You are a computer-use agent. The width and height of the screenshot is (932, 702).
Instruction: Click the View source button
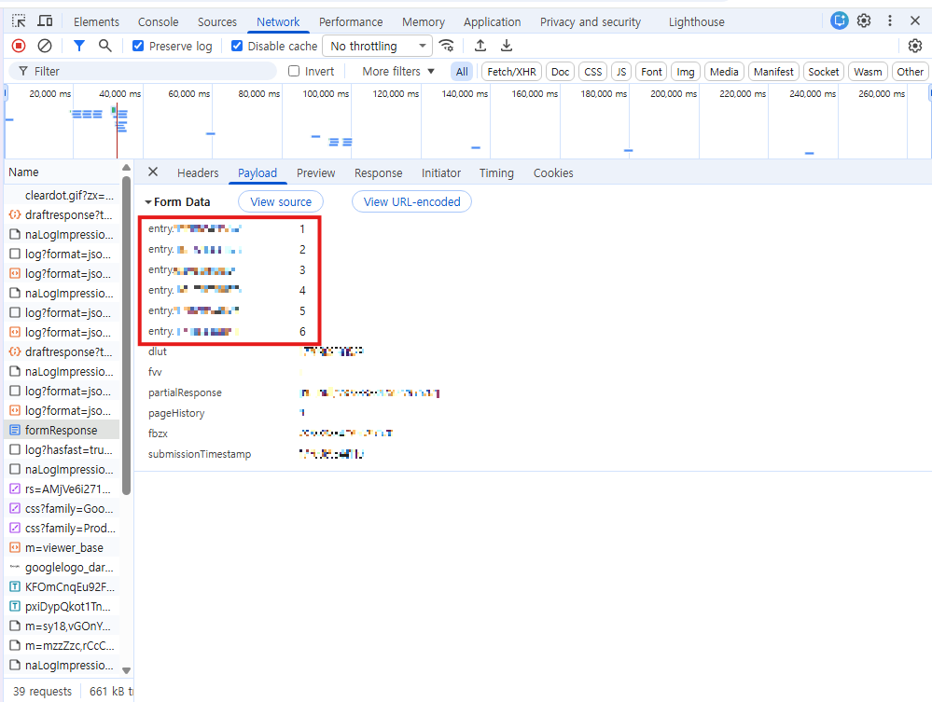pyautogui.click(x=281, y=202)
